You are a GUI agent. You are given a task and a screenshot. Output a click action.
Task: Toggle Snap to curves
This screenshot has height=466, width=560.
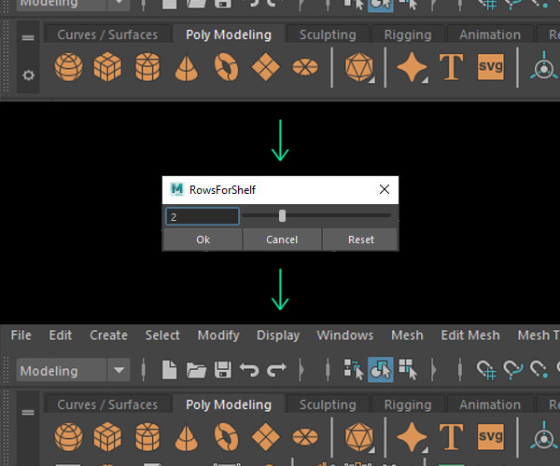point(513,370)
